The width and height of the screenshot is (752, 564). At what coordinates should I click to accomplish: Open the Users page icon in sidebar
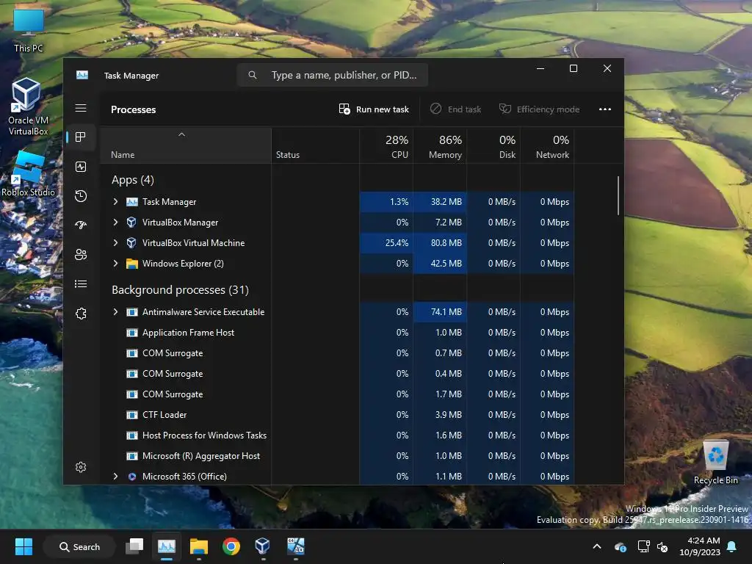[81, 255]
